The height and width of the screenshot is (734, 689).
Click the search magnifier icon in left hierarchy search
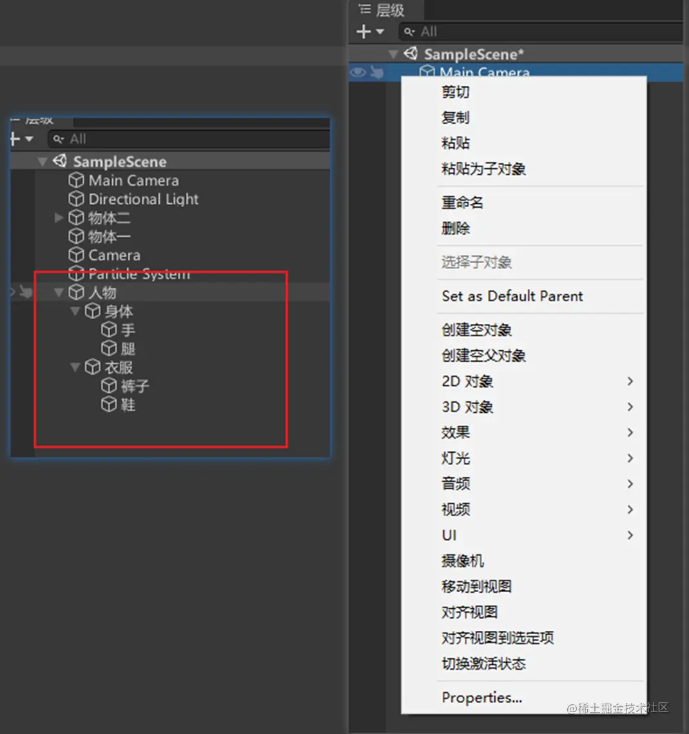click(59, 139)
